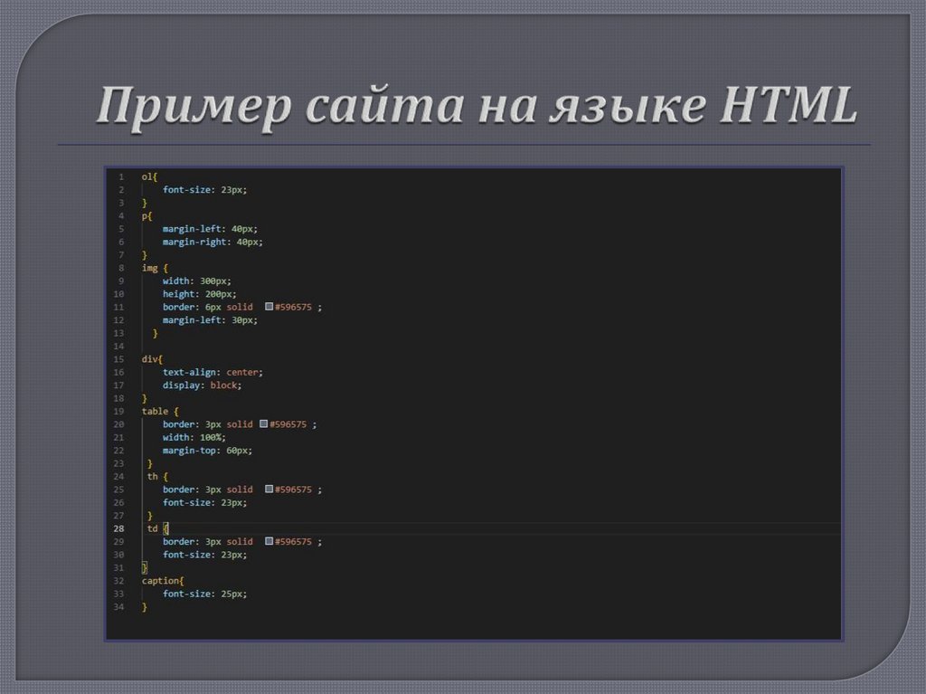Click the 'caption{' selector on line 32
This screenshot has height=694, width=926.
coord(163,581)
